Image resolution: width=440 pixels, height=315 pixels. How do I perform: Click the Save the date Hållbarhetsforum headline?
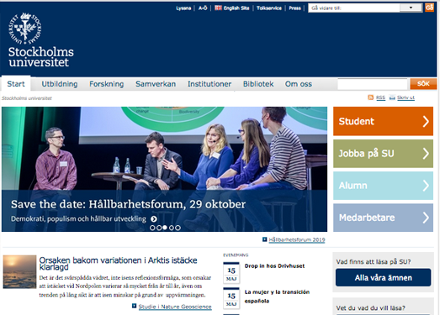tap(128, 204)
